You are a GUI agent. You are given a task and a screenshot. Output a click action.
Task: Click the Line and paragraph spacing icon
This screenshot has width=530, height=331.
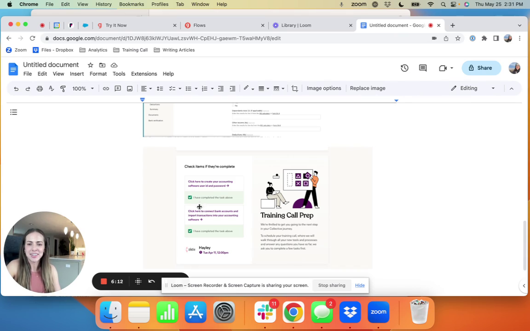click(160, 88)
